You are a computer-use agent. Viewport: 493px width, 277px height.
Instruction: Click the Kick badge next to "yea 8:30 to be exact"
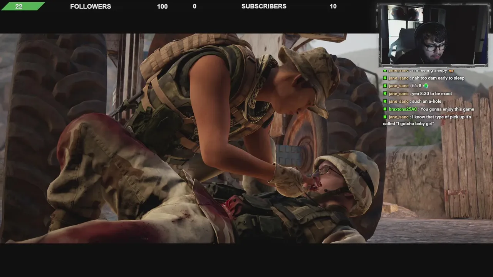pyautogui.click(x=385, y=94)
